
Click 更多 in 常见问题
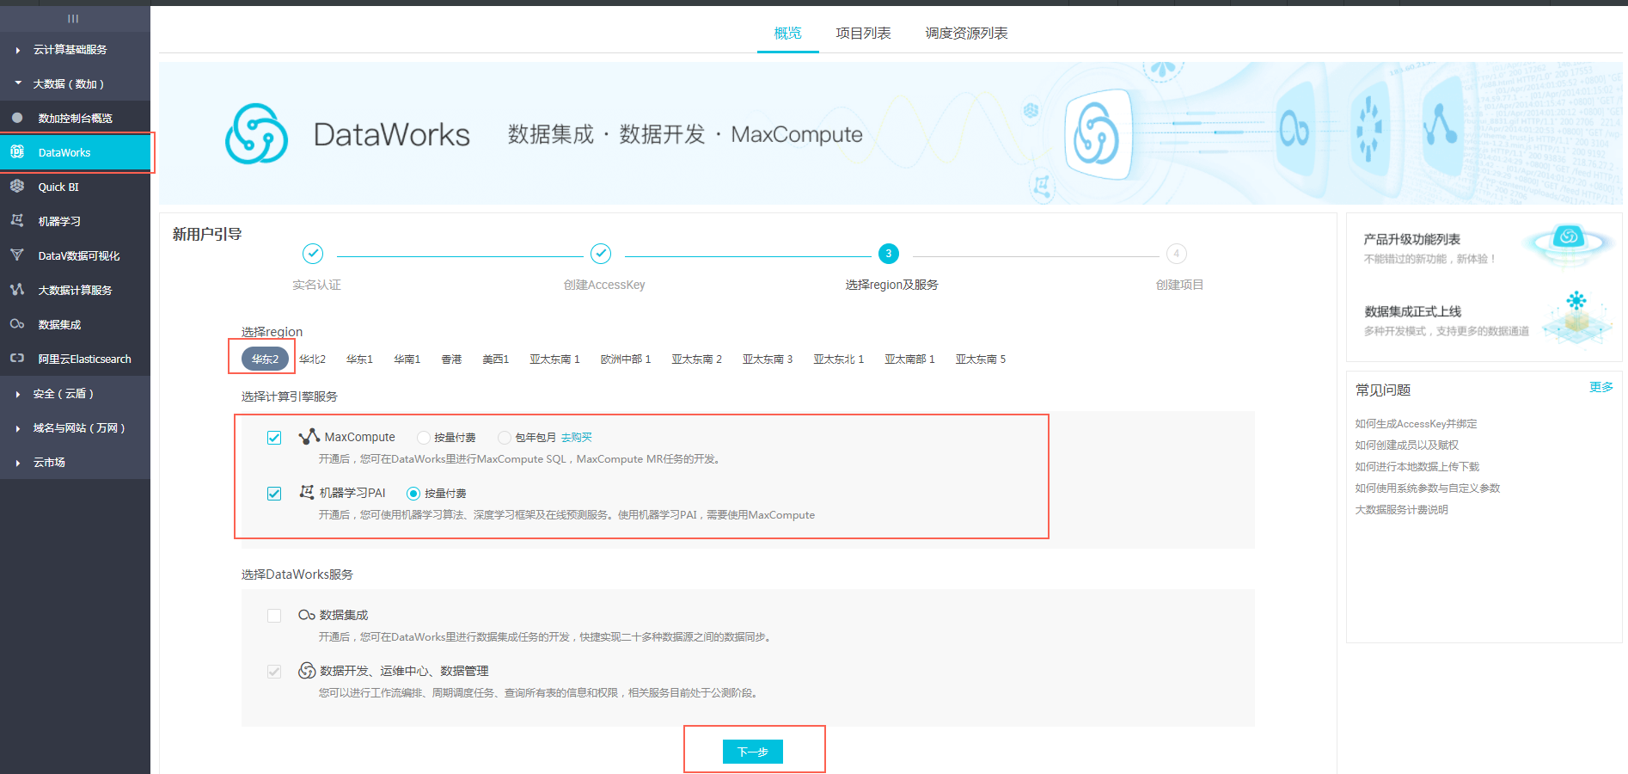[1601, 387]
